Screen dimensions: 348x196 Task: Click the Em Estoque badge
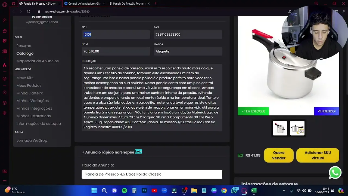click(x=253, y=111)
